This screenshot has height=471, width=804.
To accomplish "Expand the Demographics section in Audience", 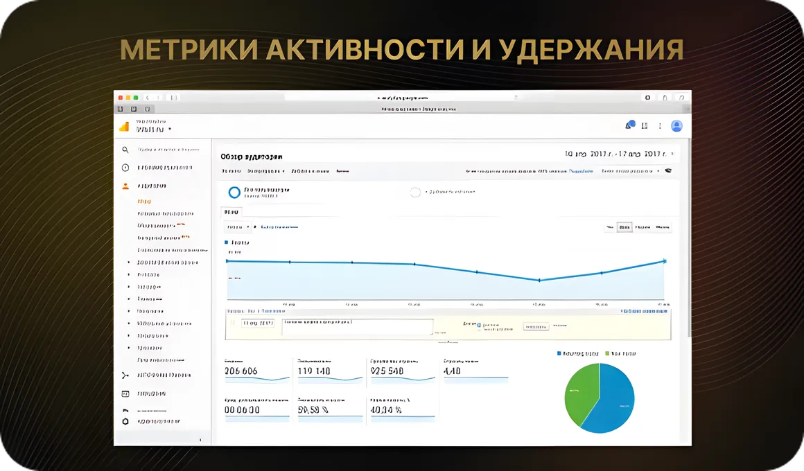I will (167, 263).
